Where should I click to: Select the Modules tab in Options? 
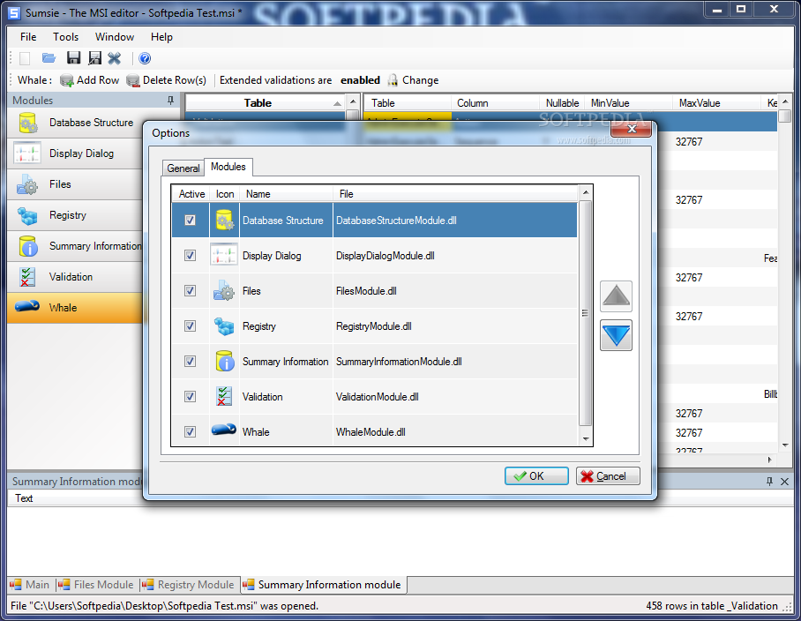coord(228,167)
